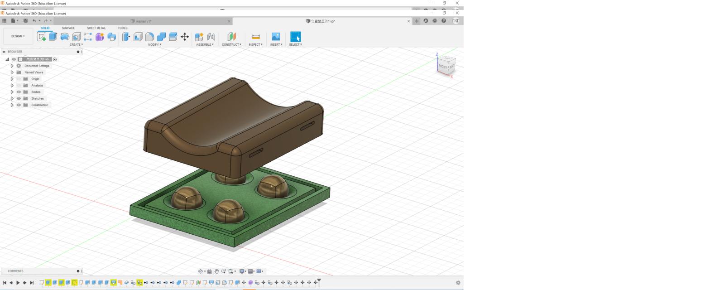Viewport: 710px width, 290px height.
Task: Toggle visibility of the Bodies folder
Action: pos(19,92)
